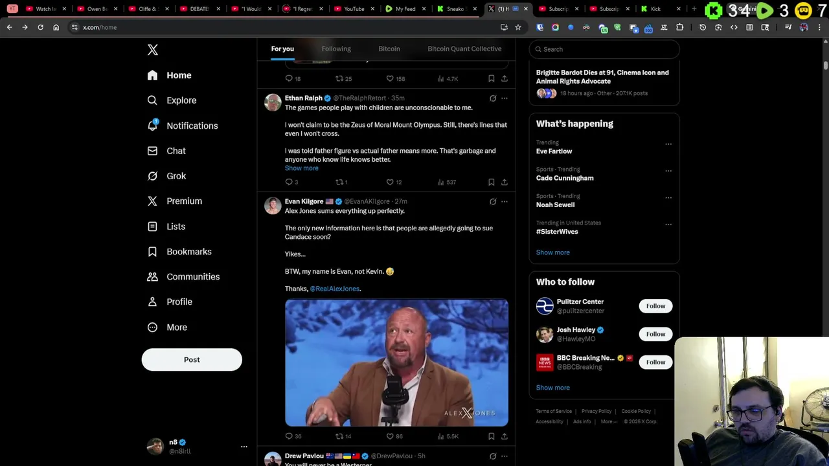
Task: Open options for Noah Sewell trend
Action: [668, 197]
